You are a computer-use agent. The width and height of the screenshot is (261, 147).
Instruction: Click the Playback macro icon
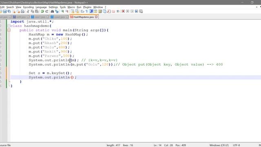[x=132, y=11]
